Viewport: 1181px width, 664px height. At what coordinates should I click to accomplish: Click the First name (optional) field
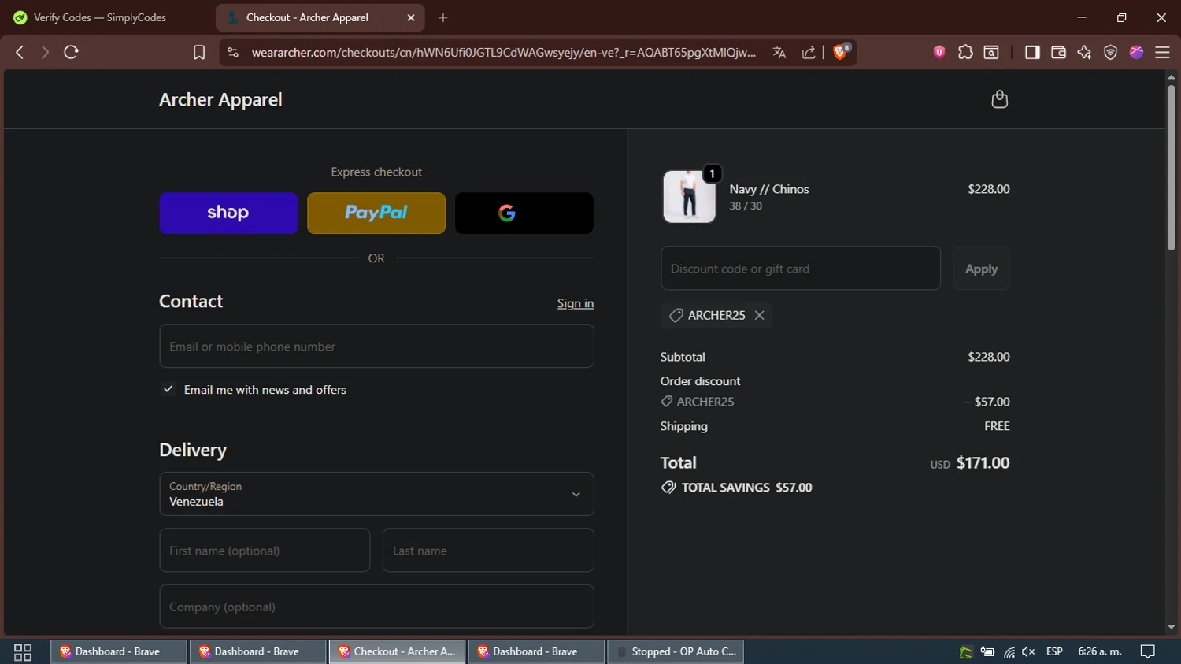[265, 551]
